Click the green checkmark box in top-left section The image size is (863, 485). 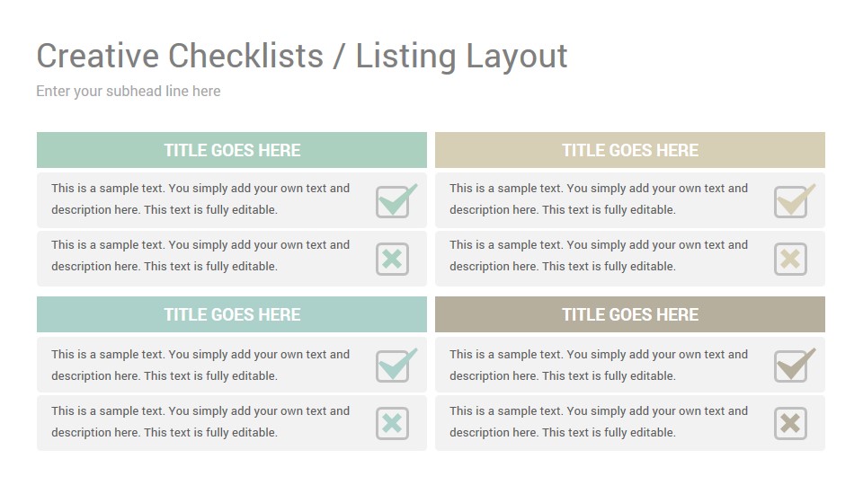click(x=396, y=200)
